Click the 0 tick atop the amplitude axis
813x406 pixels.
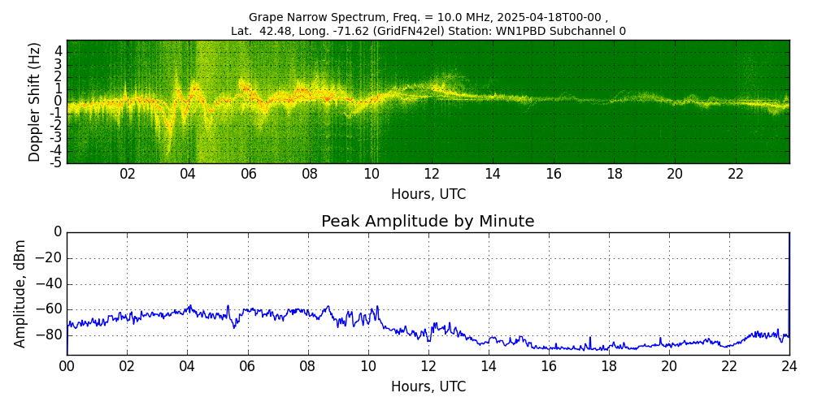pos(57,232)
